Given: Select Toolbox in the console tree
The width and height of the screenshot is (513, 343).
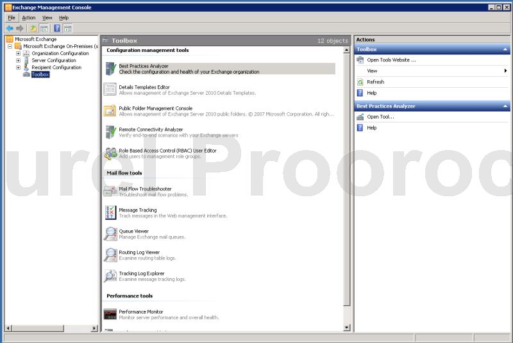Looking at the screenshot, I should 40,74.
